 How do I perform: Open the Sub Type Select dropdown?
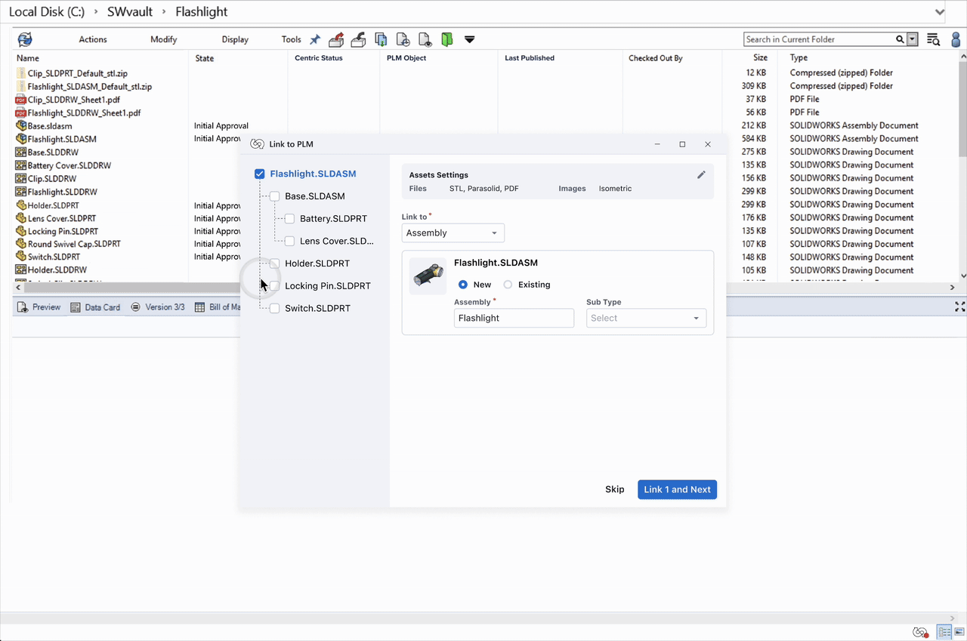[x=647, y=318]
